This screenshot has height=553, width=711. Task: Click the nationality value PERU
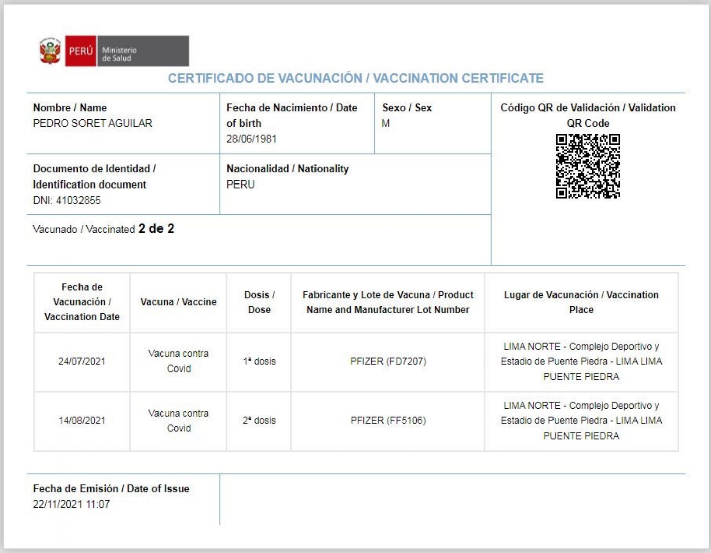(241, 185)
